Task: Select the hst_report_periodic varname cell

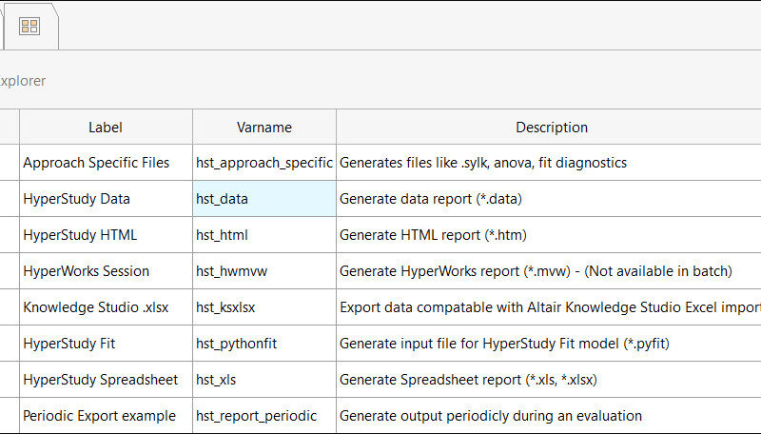Action: tap(264, 416)
